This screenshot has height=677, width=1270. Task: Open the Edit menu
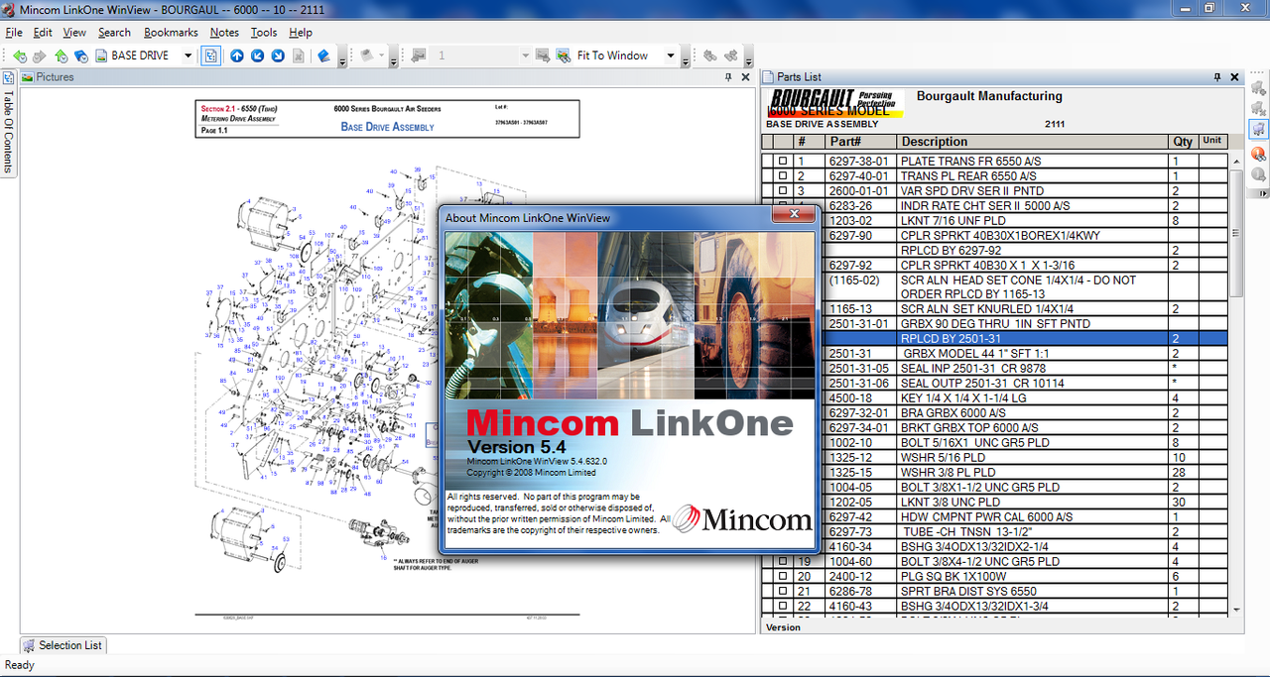click(x=43, y=33)
